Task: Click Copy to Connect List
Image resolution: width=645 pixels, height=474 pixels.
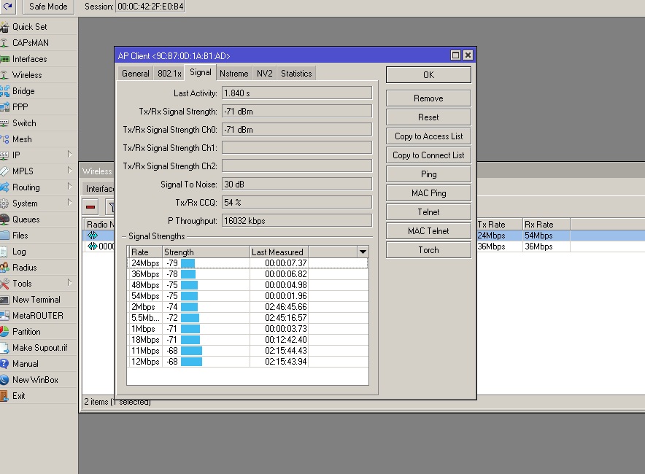Action: pyautogui.click(x=428, y=155)
